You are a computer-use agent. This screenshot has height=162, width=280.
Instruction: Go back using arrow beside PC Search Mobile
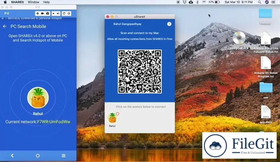(5, 26)
